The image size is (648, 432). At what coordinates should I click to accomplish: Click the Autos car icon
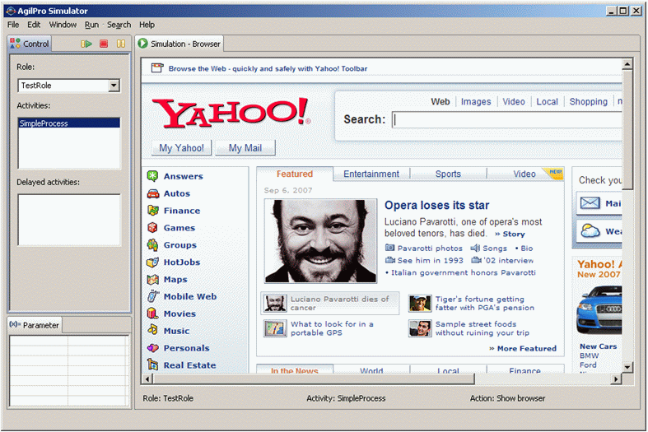tap(153, 193)
